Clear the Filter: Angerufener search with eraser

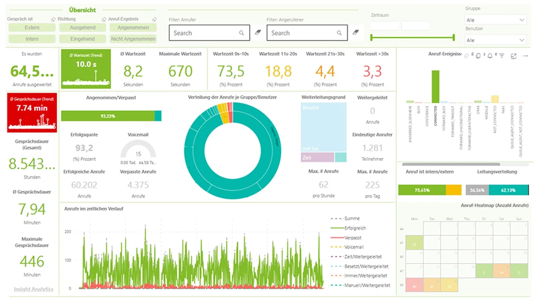356,33
